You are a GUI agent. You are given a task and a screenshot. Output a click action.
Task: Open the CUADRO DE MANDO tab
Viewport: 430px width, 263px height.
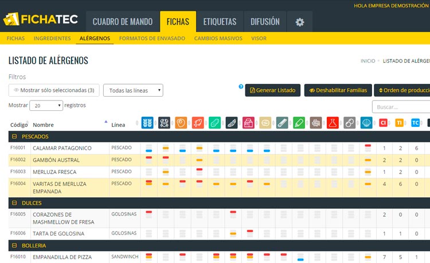tap(123, 22)
